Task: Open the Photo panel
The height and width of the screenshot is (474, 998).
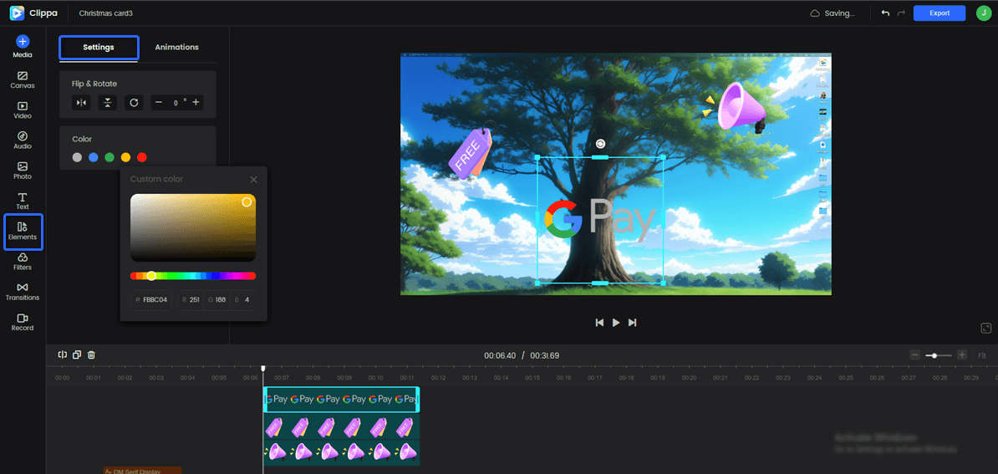Action: (x=23, y=171)
